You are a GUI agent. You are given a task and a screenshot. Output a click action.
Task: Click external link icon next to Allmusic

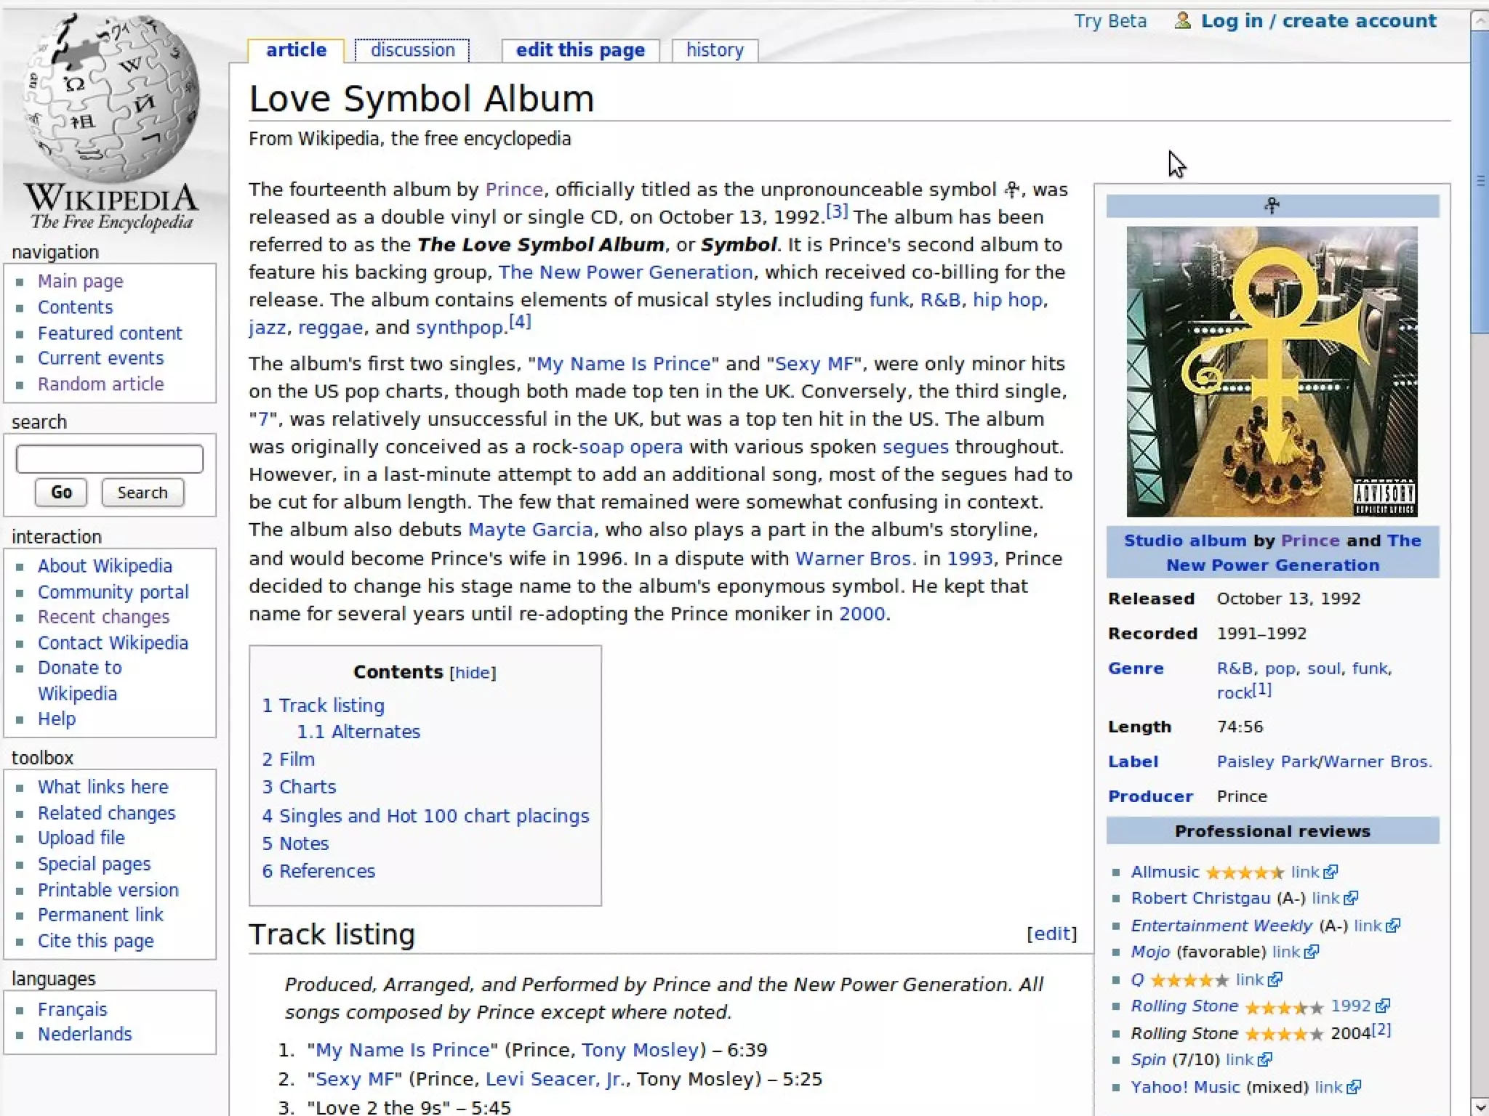1331,872
